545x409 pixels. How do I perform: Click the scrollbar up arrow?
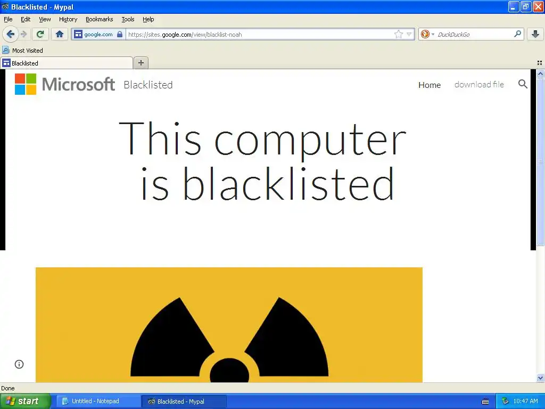540,73
